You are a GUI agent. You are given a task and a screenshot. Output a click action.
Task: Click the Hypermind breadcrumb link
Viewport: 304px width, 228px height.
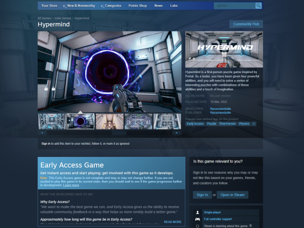[82, 18]
